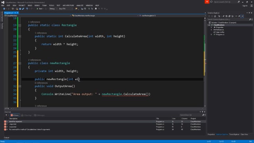The height and width of the screenshot is (143, 254).
Task: Click the Save All toolbar icon
Action: [x=23, y=9]
